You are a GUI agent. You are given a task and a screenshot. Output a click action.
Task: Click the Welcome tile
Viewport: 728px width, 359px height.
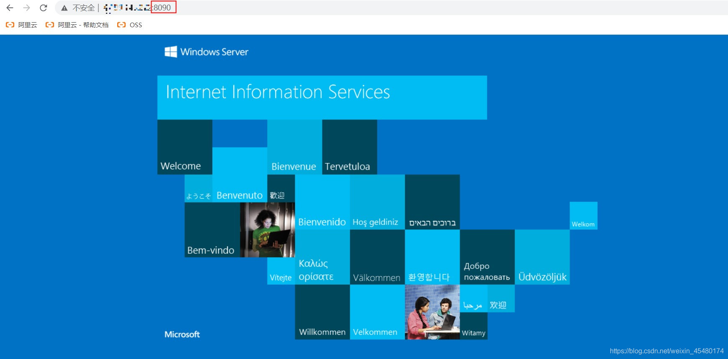click(x=185, y=147)
